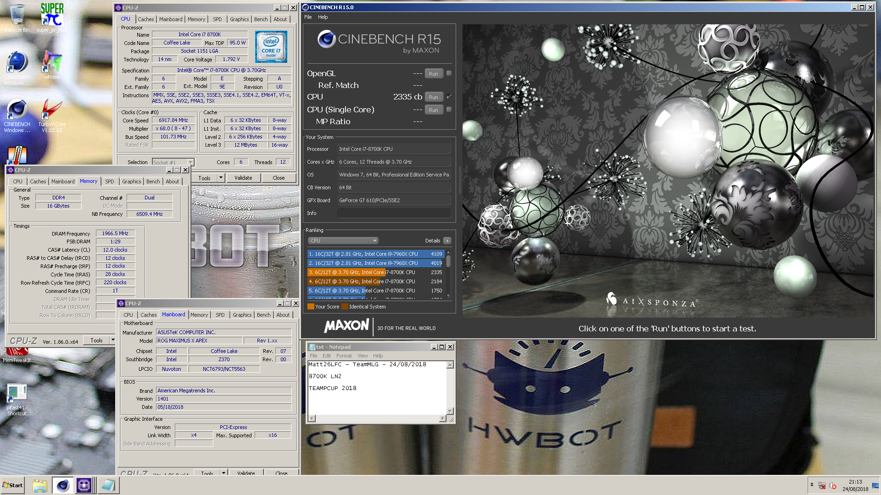Screen dimensions: 881x495
Task: Run the OpenGL benchmark
Action: pyautogui.click(x=434, y=74)
